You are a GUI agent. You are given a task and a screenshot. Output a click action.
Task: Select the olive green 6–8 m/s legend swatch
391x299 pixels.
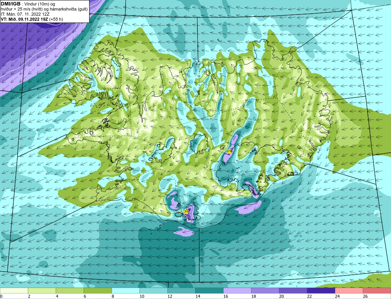pyautogui.click(x=98, y=290)
